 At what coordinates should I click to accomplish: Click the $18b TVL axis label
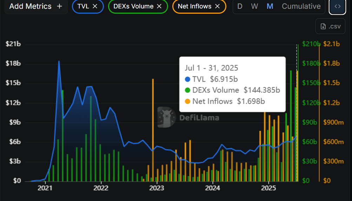pyautogui.click(x=13, y=63)
